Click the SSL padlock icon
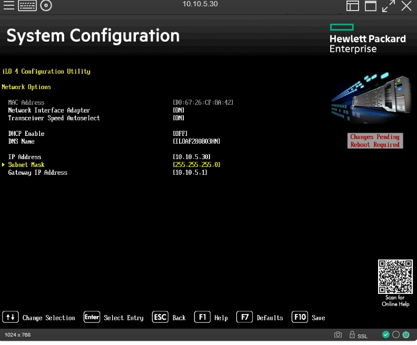 coord(352,334)
